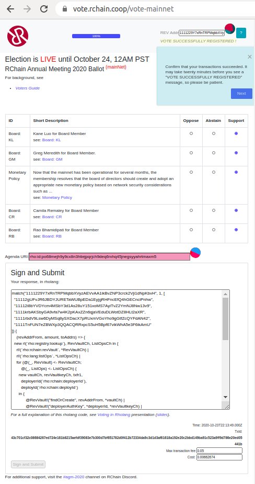
Task: Go back with the browser back arrow
Action: [x=10, y=9]
